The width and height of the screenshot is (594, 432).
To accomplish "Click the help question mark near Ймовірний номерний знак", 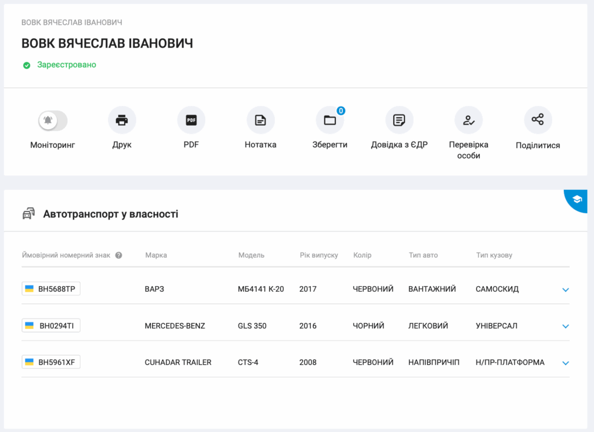I will coord(119,255).
